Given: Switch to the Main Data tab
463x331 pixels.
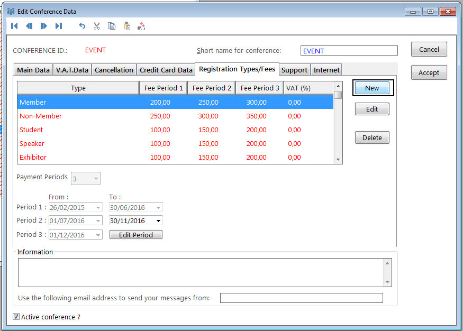Looking at the screenshot, I should pyautogui.click(x=33, y=70).
